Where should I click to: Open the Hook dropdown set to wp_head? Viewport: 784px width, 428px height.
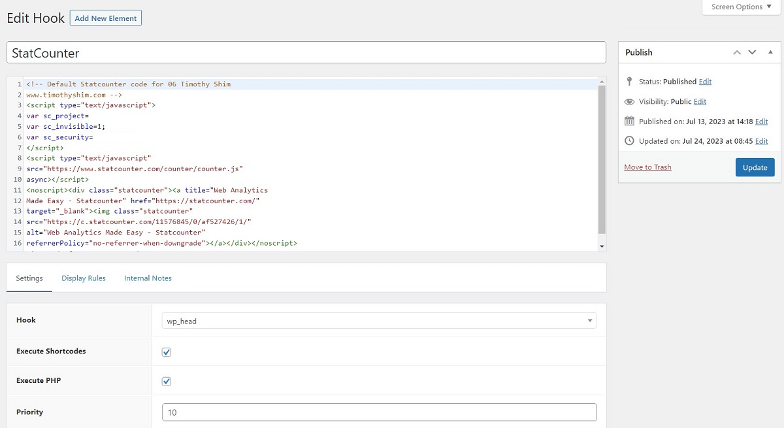pos(379,321)
